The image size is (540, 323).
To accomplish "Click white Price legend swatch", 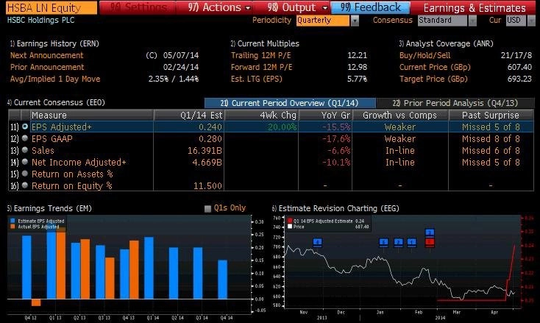I will click(x=290, y=227).
